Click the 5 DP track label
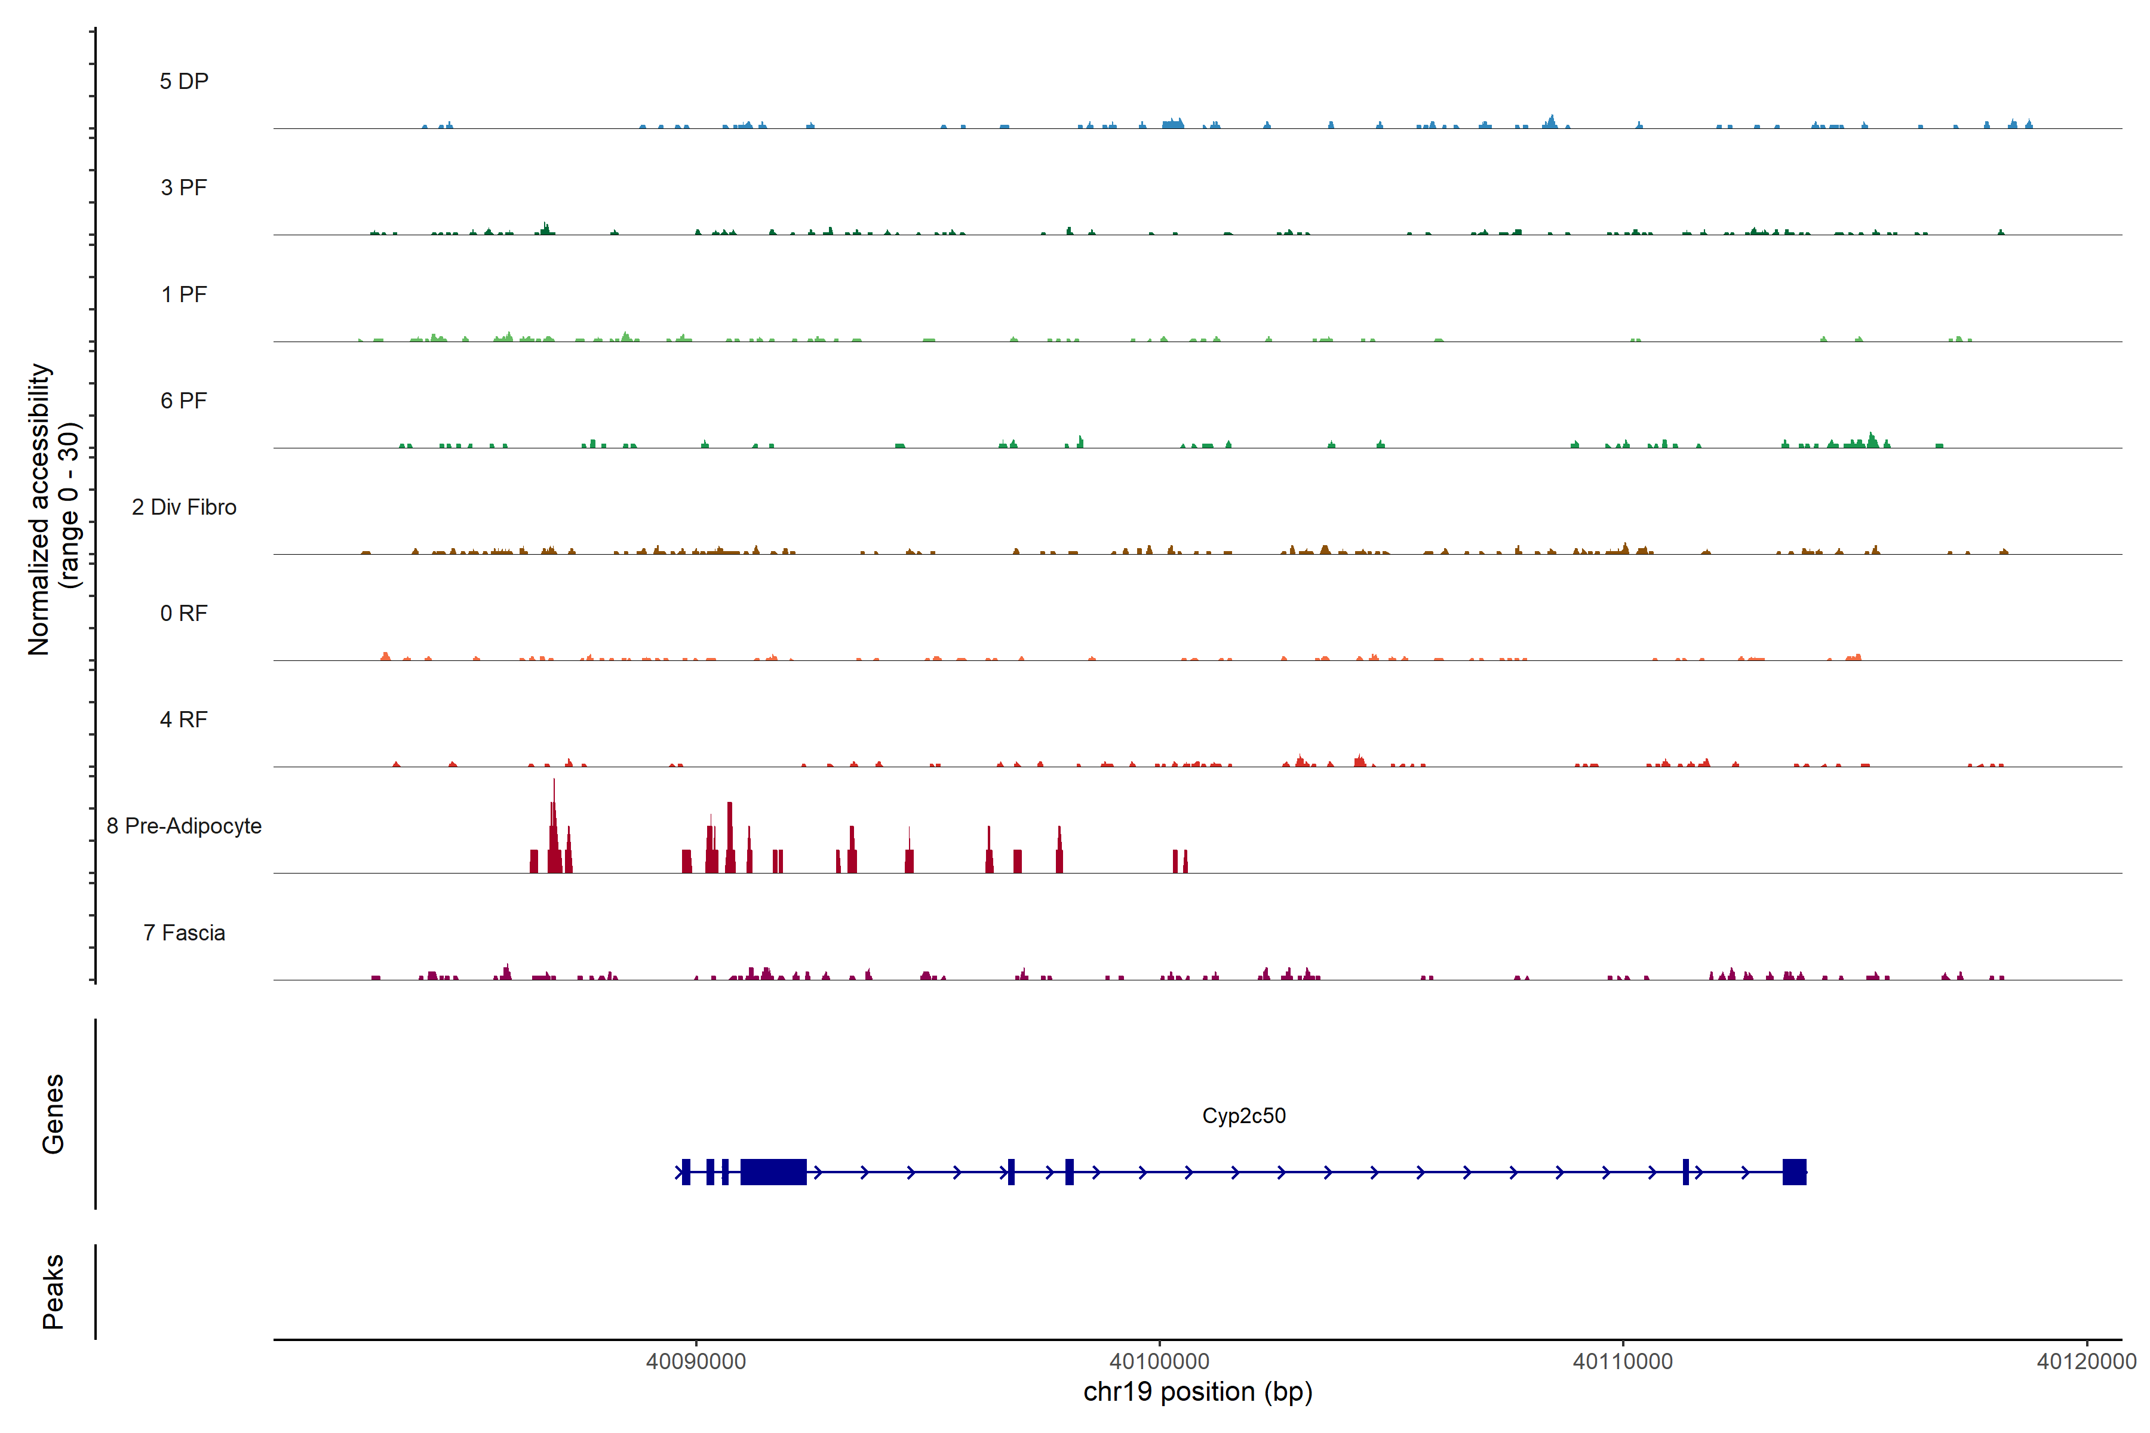The image size is (2150, 1433). pyautogui.click(x=184, y=81)
